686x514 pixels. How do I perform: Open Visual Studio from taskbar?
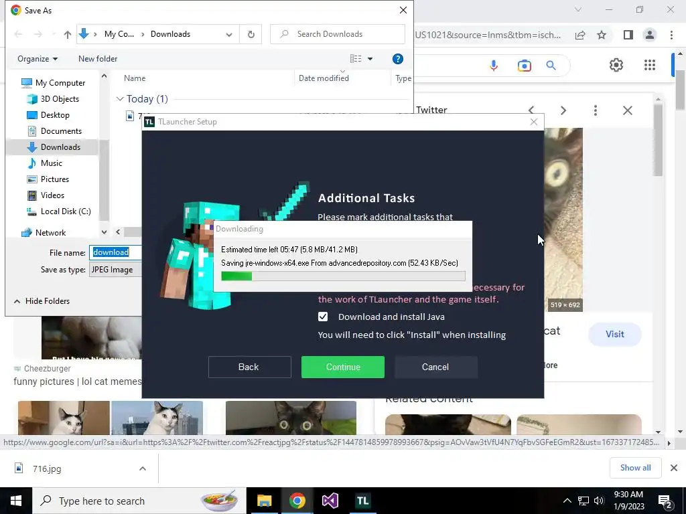tap(330, 501)
